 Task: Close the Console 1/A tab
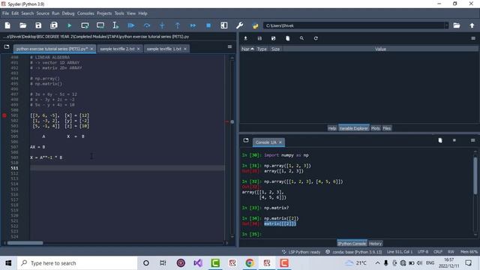[x=280, y=142]
